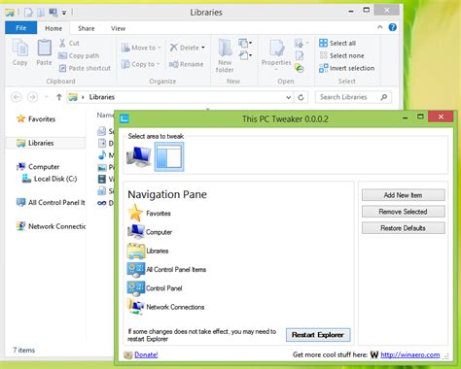Select the Music library icon
The width and height of the screenshot is (461, 369).
coord(102,155)
